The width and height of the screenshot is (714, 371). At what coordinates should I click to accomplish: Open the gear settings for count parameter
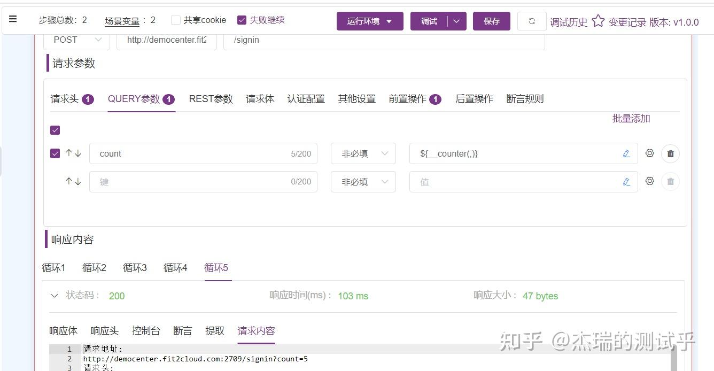coord(649,153)
